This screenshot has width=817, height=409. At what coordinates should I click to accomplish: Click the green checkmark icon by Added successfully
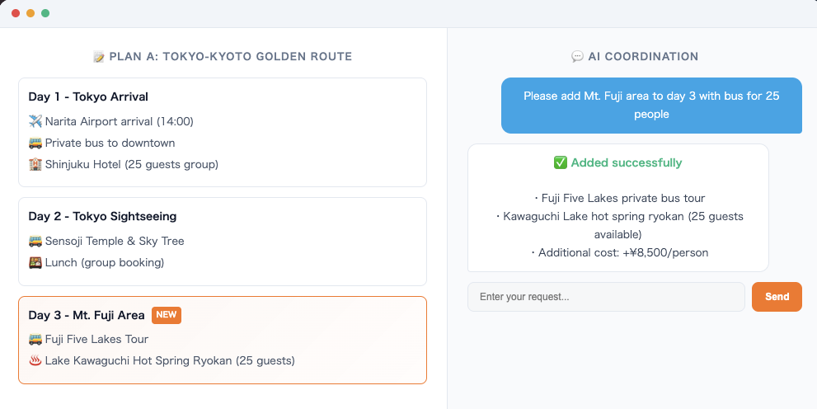[561, 162]
